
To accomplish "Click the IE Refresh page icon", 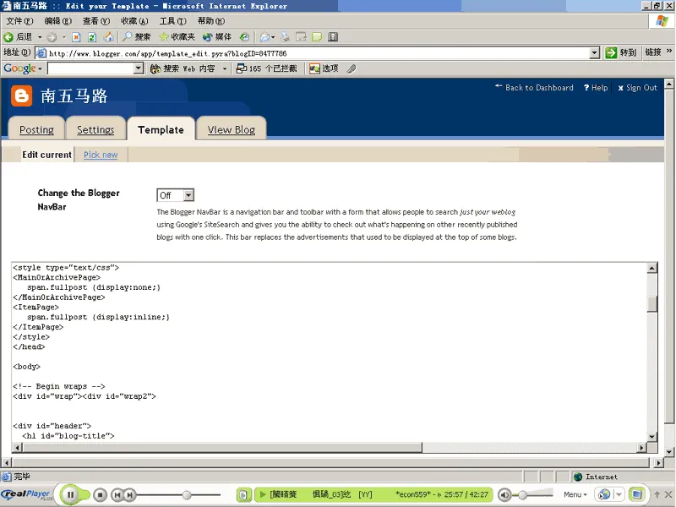I will (x=92, y=37).
